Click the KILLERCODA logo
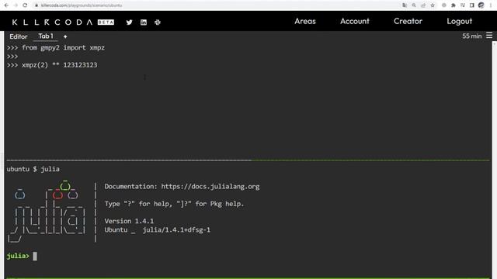 tap(52, 22)
